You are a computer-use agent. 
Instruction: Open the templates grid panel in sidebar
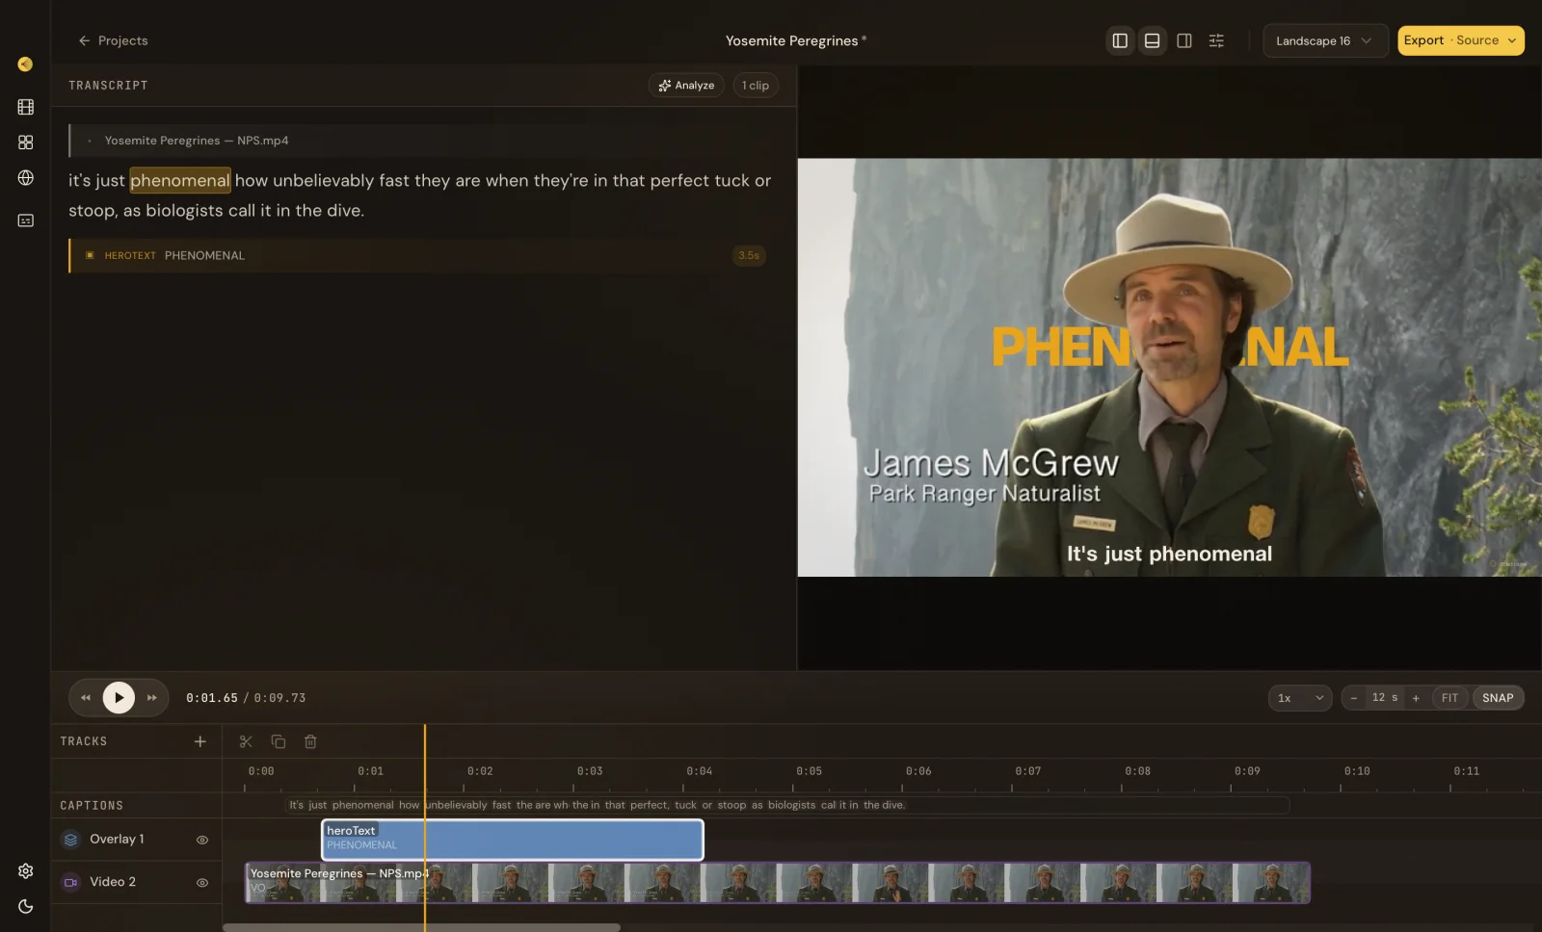pyautogui.click(x=26, y=142)
